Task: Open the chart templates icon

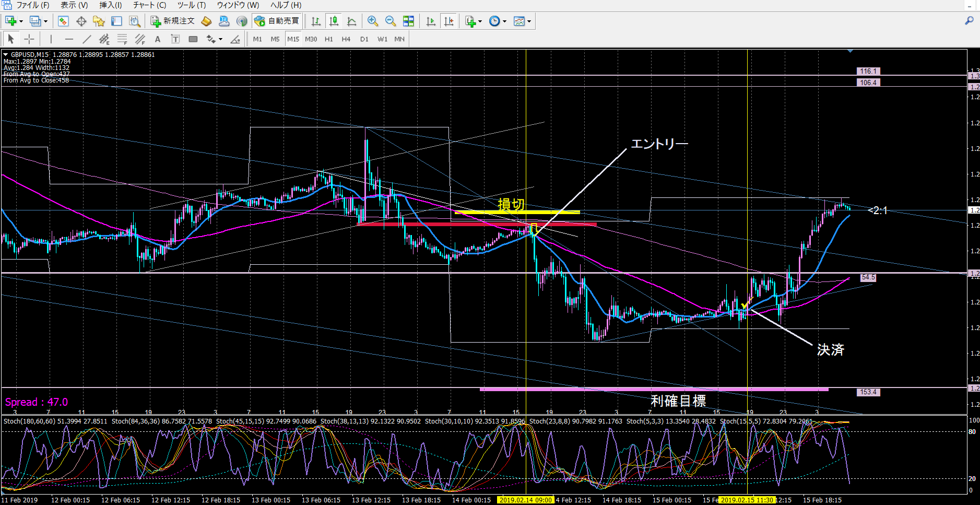Action: (519, 21)
